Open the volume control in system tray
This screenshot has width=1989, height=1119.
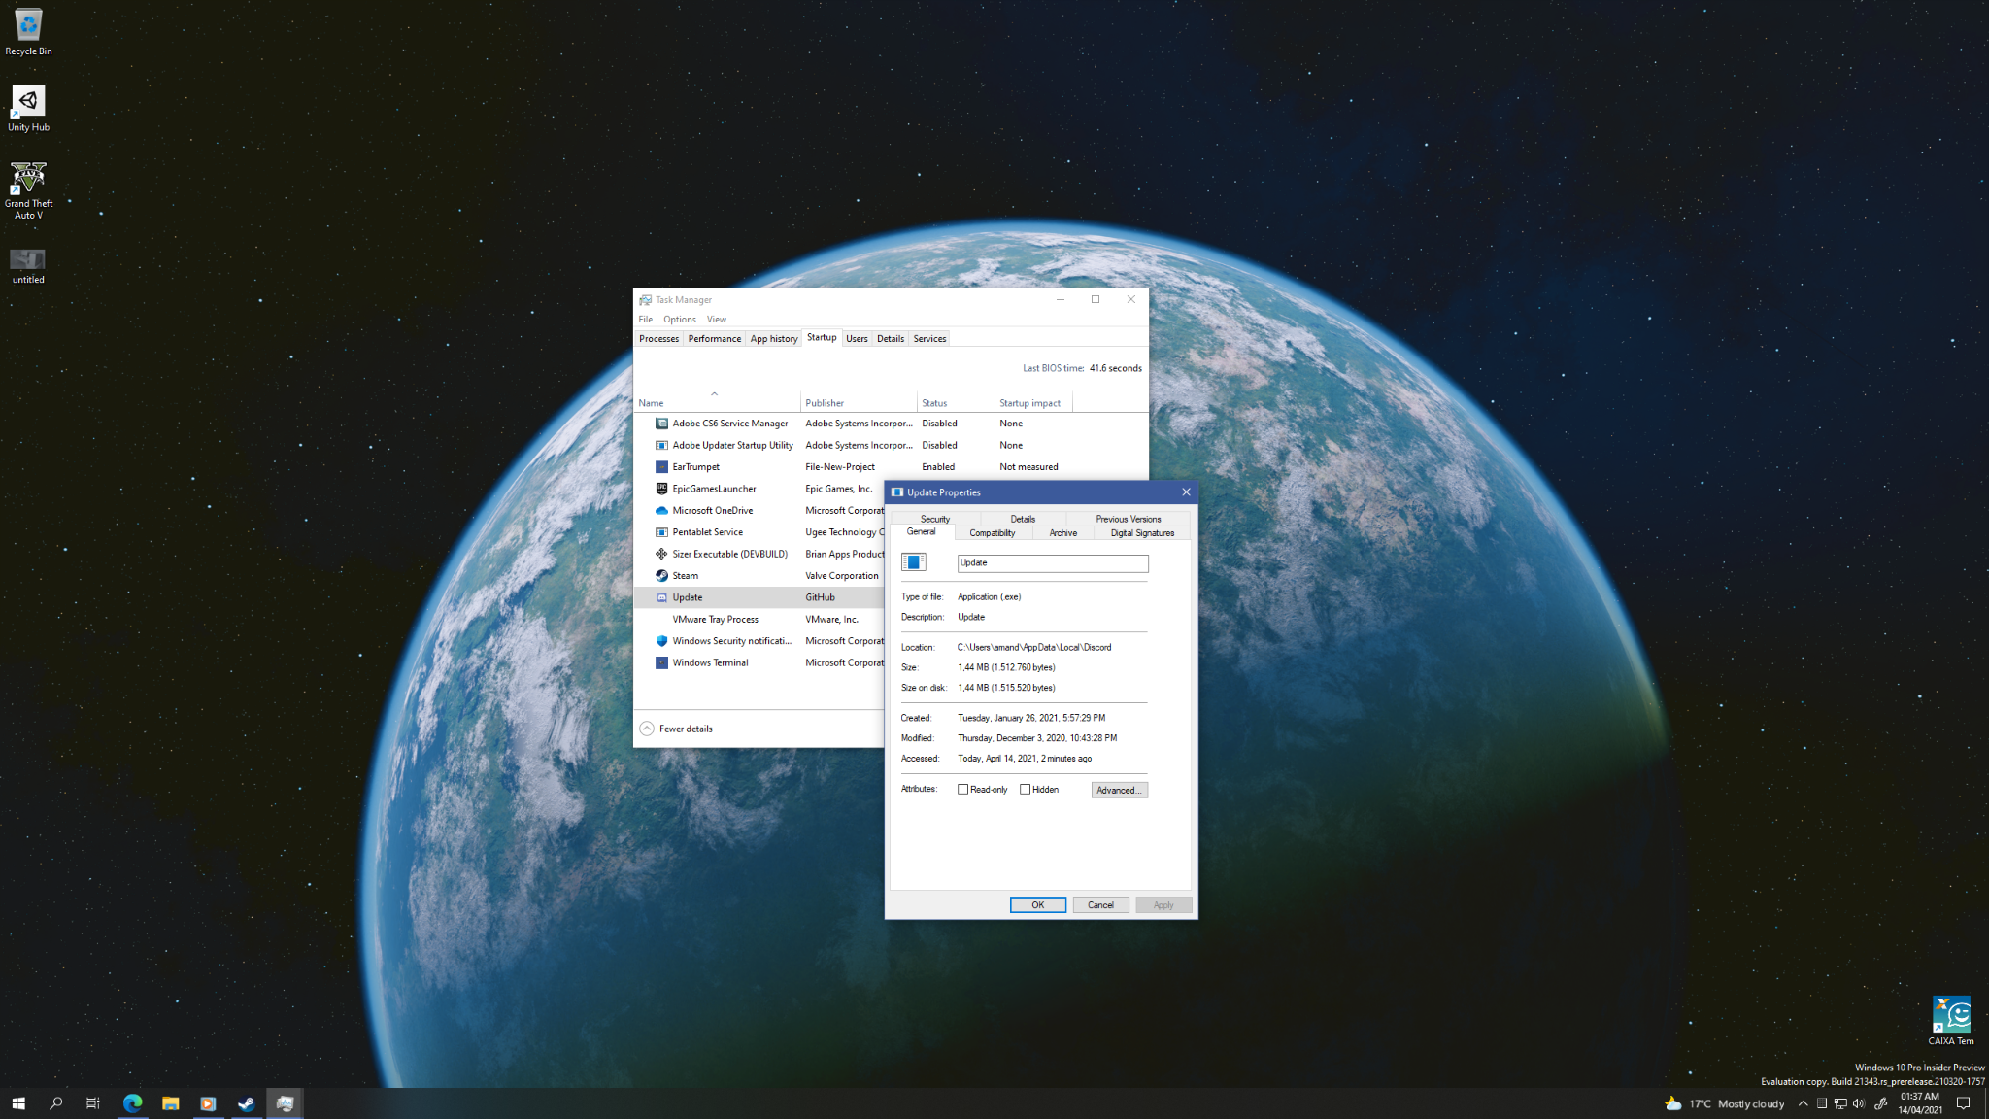[x=1858, y=1103]
